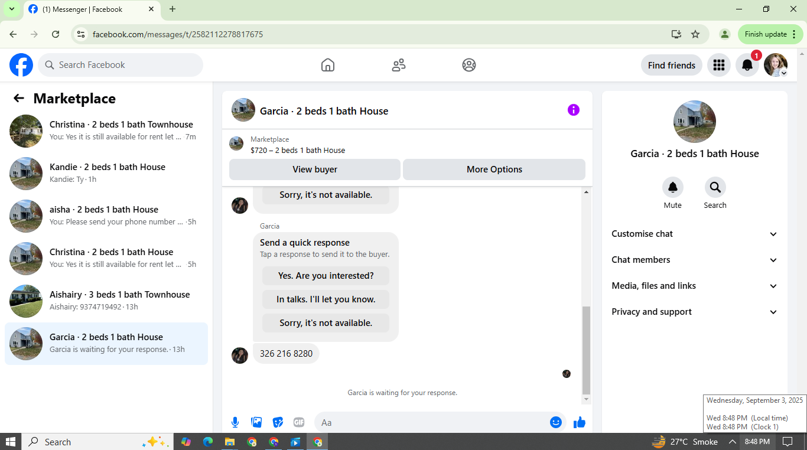Image resolution: width=807 pixels, height=450 pixels.
Task: Expand the Privacy and support section
Action: point(695,312)
